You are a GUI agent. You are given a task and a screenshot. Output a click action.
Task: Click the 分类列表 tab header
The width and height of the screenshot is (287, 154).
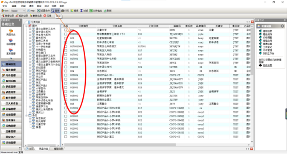tap(34, 22)
